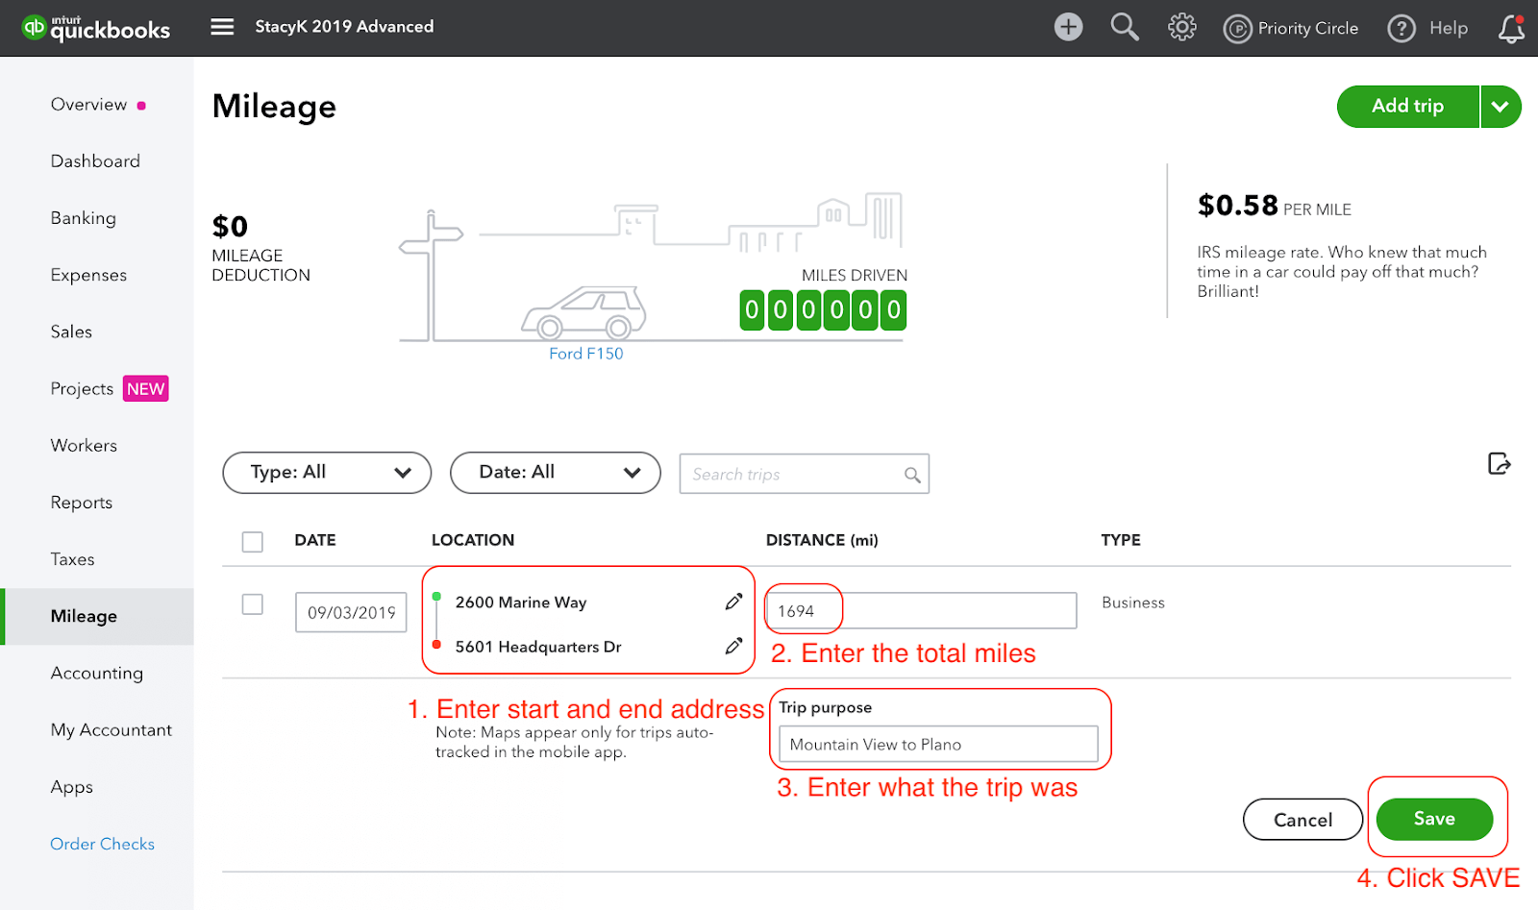Expand the Add trip dropdown arrow
The height and width of the screenshot is (910, 1538).
point(1501,107)
